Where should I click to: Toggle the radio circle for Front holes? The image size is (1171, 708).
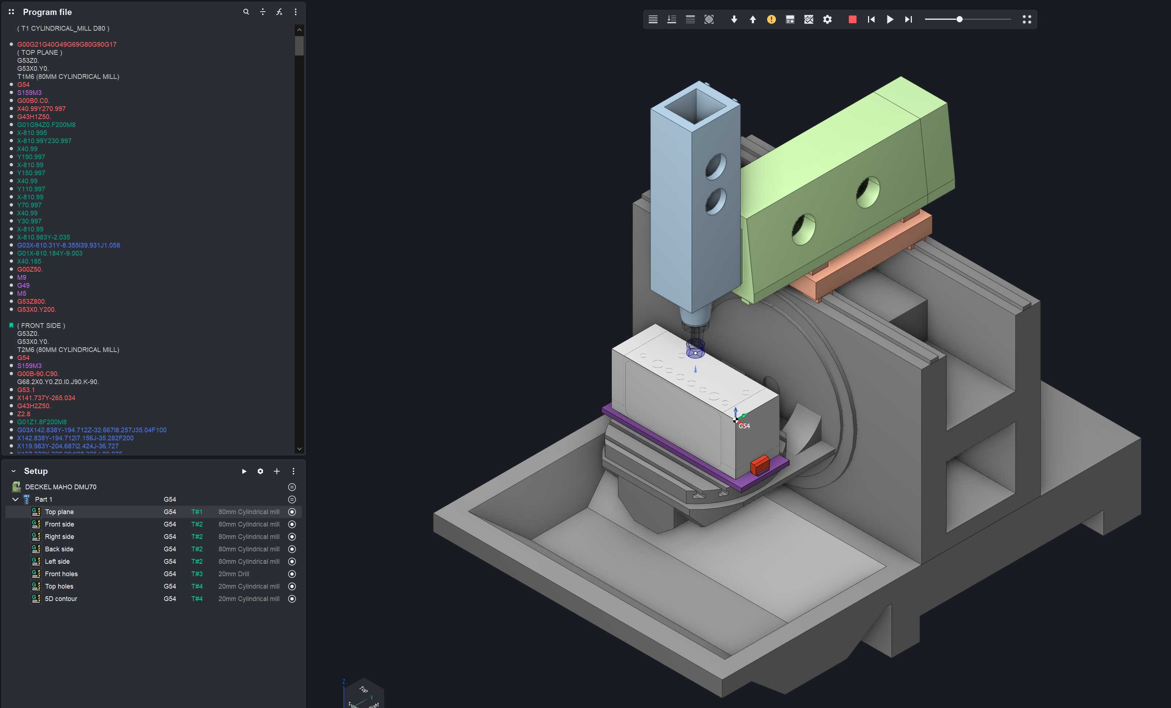click(x=292, y=574)
